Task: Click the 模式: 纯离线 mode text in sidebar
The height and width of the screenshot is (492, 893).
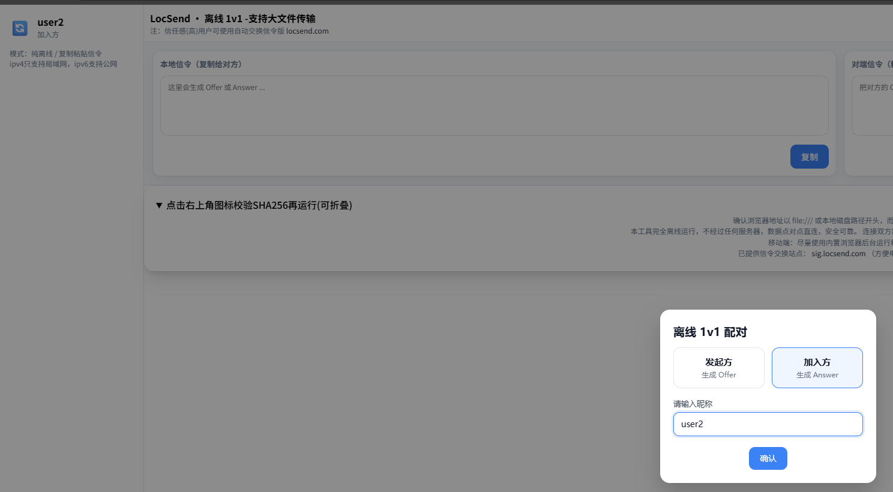Action: [56, 54]
